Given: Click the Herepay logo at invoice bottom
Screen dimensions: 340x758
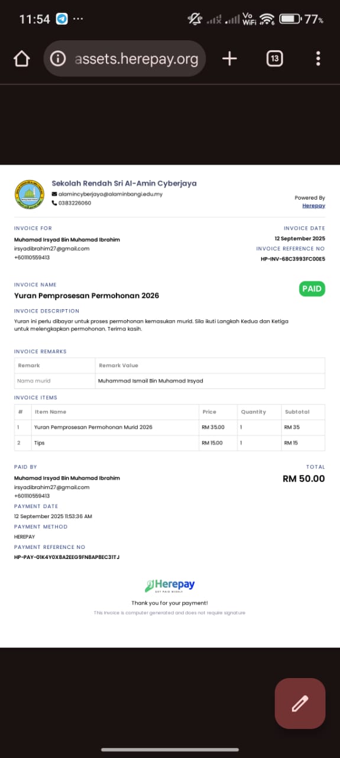Looking at the screenshot, I should pos(170,586).
